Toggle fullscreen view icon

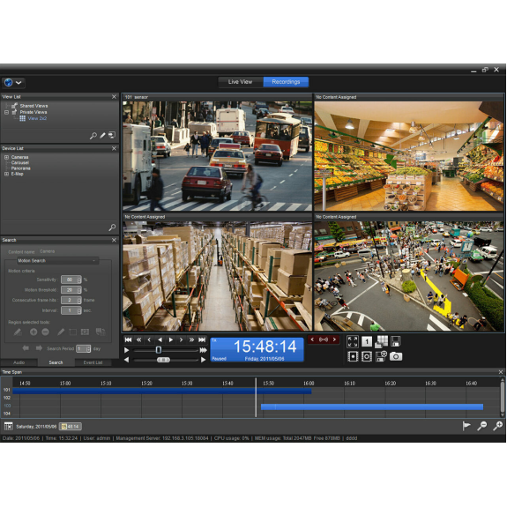coord(353,341)
